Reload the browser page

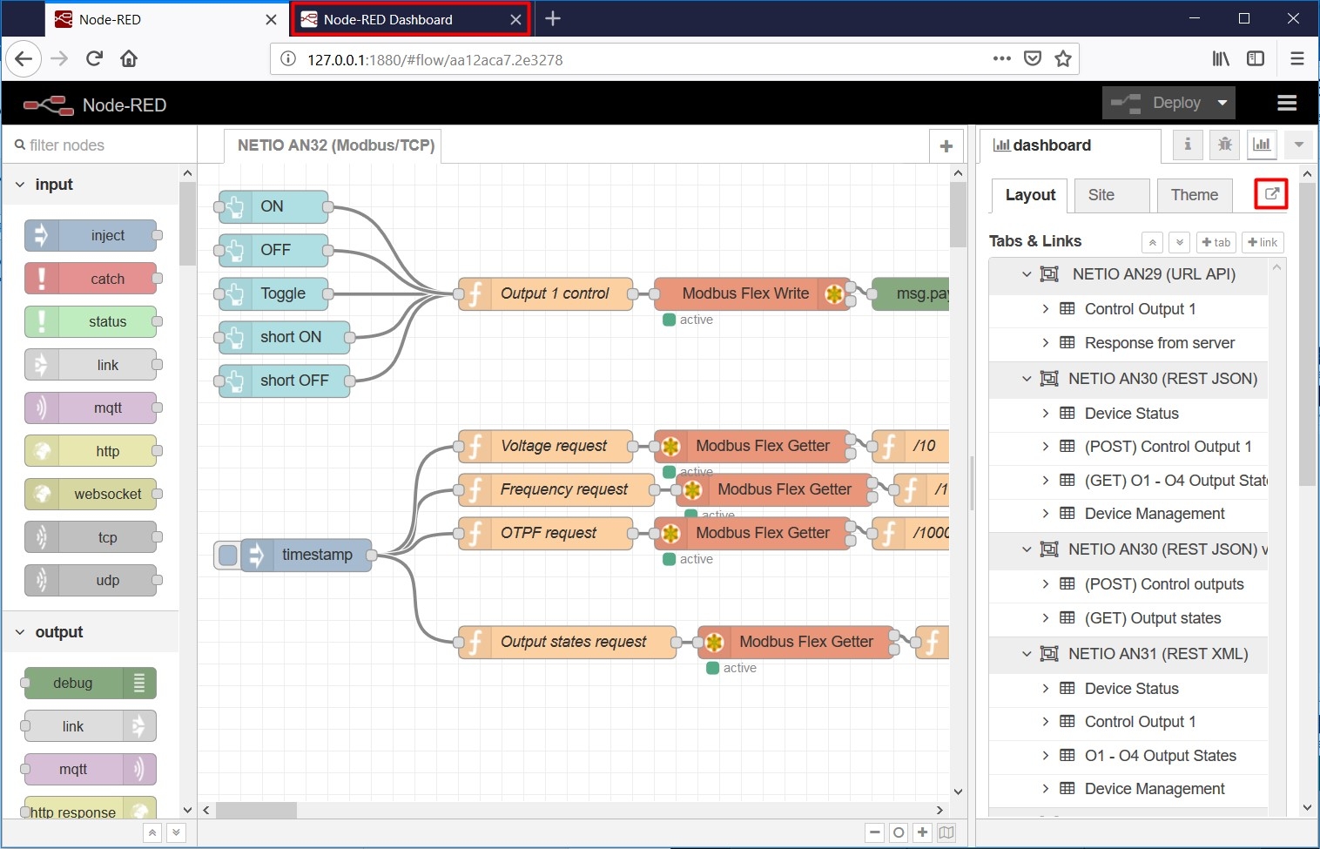point(94,58)
